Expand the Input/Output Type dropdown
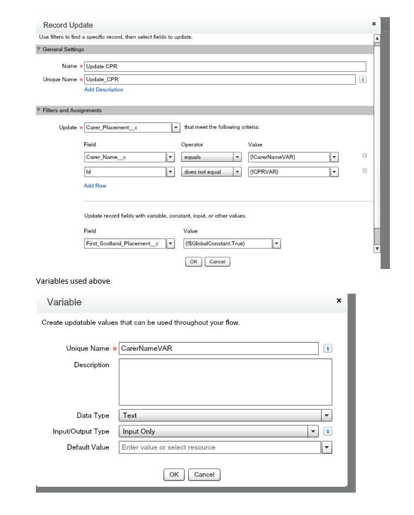414x515 pixels. click(x=313, y=431)
